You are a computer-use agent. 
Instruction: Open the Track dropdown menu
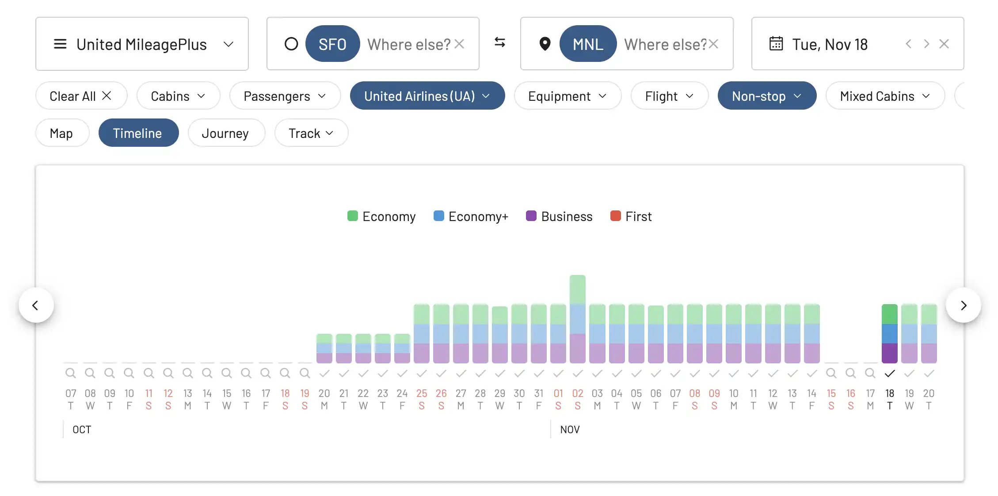(x=311, y=133)
